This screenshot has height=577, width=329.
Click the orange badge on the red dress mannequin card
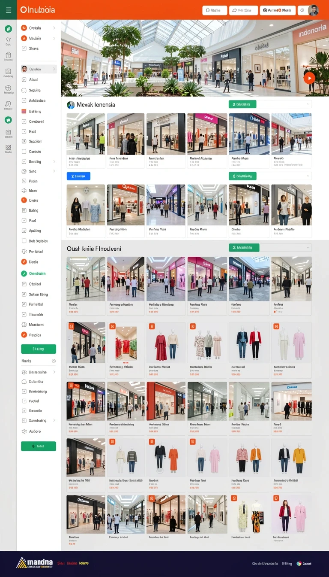152,327
